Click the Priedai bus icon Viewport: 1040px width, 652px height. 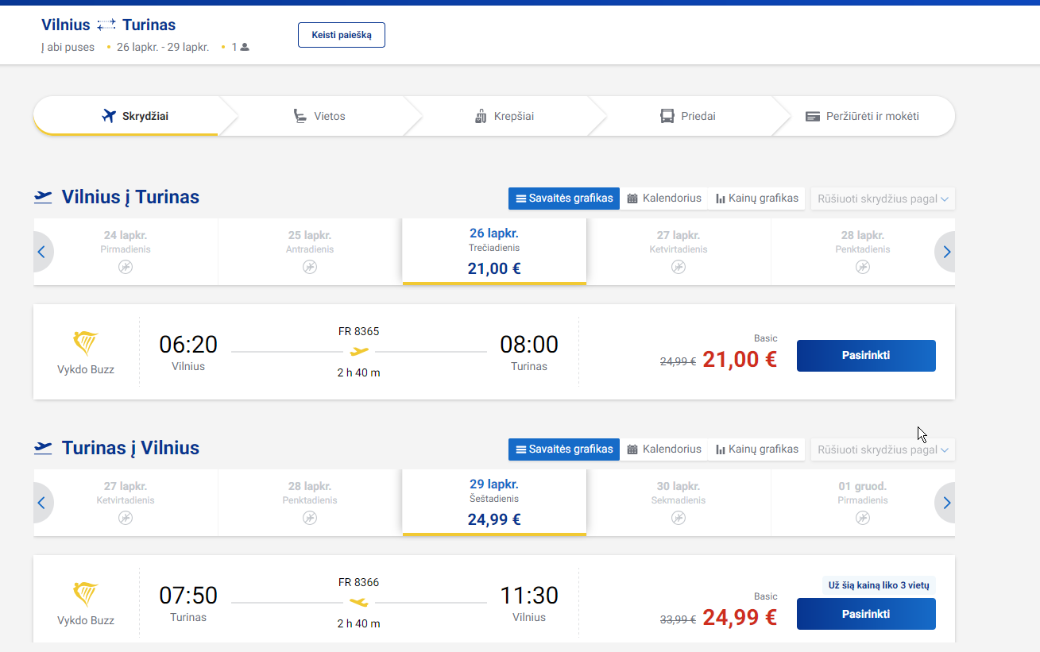click(x=667, y=117)
